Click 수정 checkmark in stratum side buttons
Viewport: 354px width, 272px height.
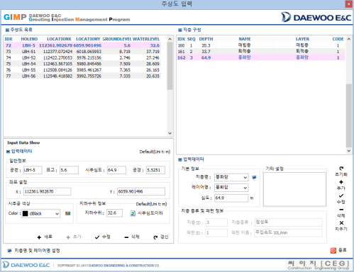tap(341, 195)
